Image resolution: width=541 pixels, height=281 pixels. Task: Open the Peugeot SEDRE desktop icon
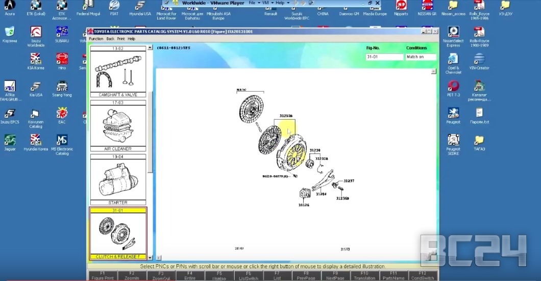[x=453, y=139]
